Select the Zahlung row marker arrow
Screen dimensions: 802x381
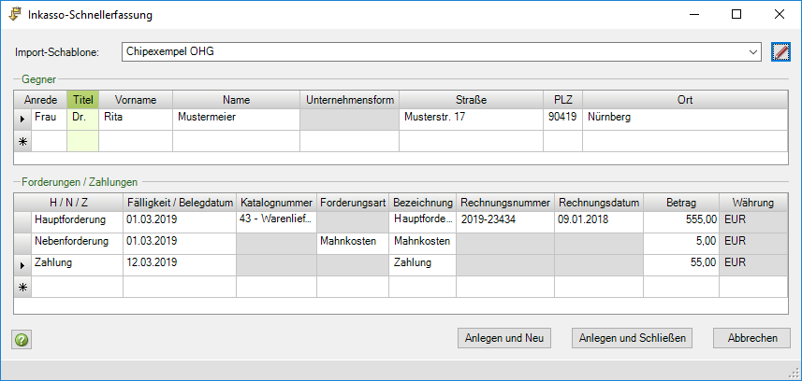[x=22, y=264]
